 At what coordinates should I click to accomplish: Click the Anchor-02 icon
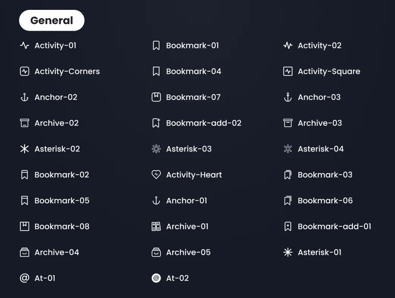24,97
